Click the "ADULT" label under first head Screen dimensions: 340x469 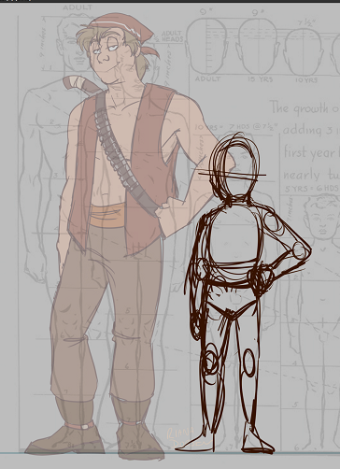[207, 78]
